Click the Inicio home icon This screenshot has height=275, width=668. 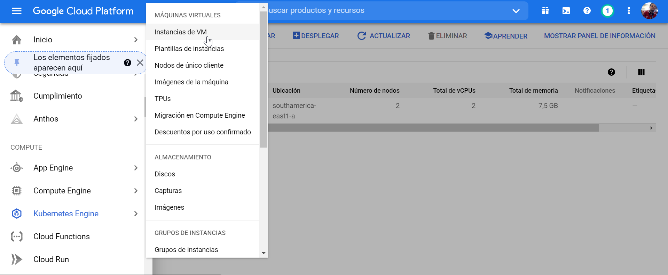pyautogui.click(x=17, y=40)
